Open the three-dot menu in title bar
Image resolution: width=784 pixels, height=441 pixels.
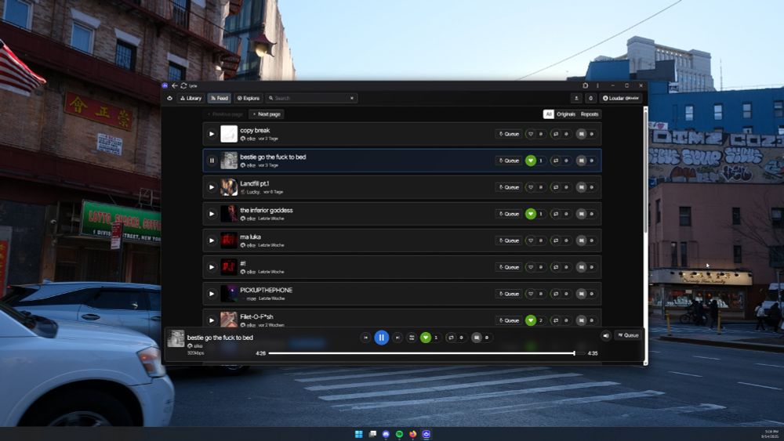tap(597, 86)
